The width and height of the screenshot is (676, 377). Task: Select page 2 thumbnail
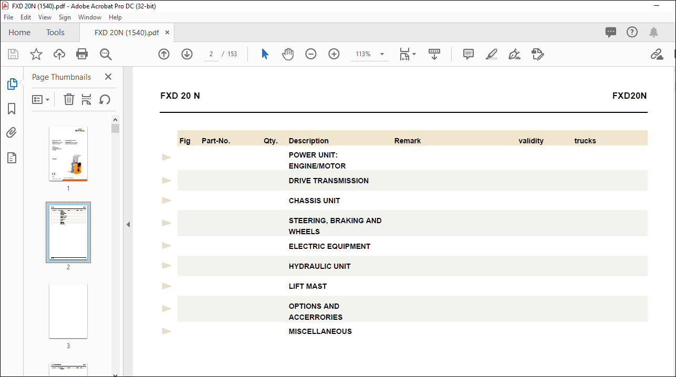[68, 232]
